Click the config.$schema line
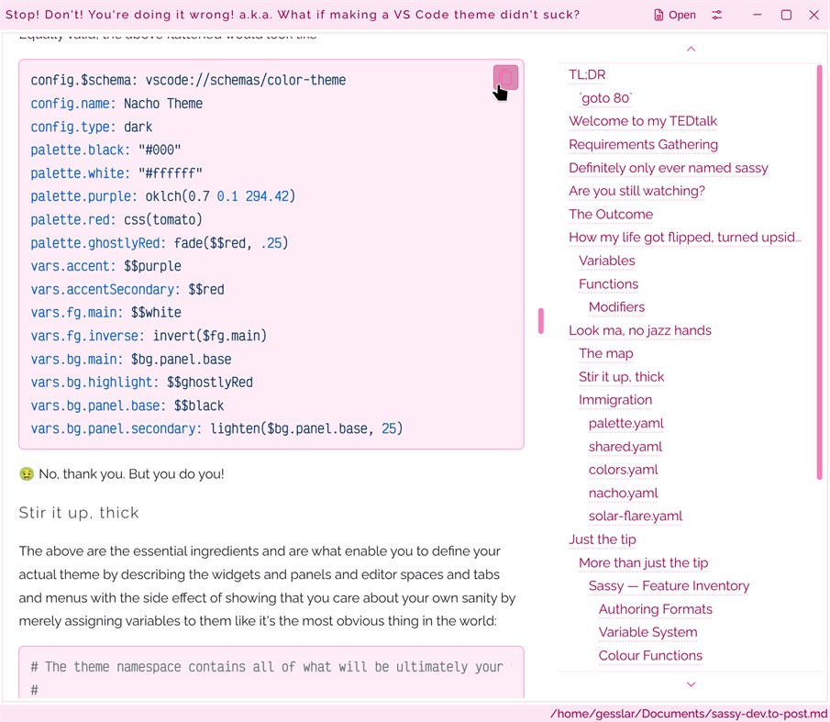 click(188, 80)
